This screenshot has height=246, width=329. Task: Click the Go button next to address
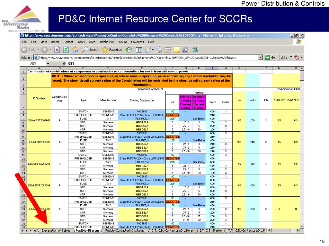pyautogui.click(x=270, y=58)
